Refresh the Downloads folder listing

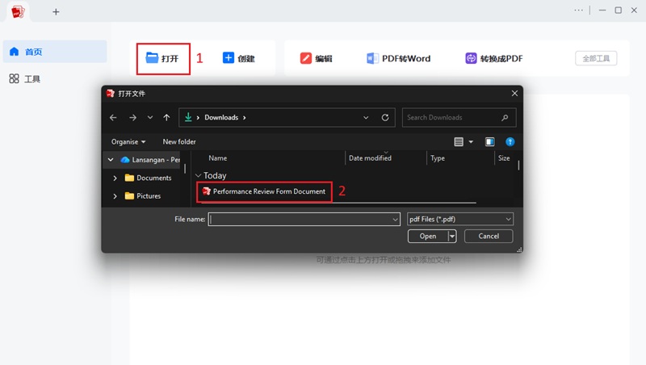coord(385,117)
